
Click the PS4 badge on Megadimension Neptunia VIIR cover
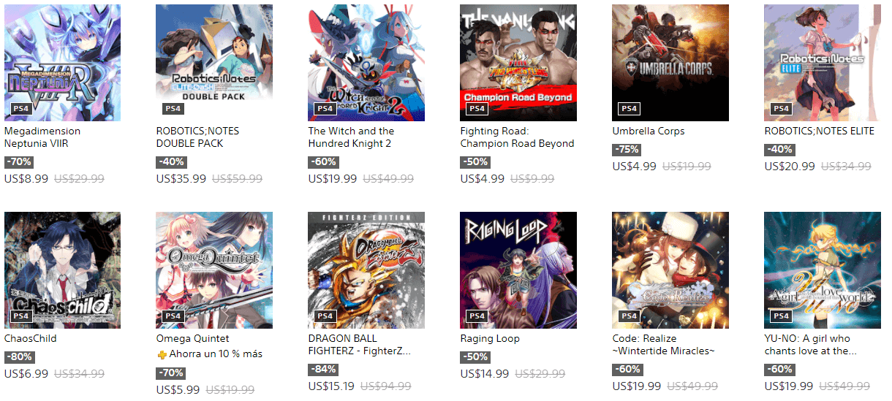[21, 109]
